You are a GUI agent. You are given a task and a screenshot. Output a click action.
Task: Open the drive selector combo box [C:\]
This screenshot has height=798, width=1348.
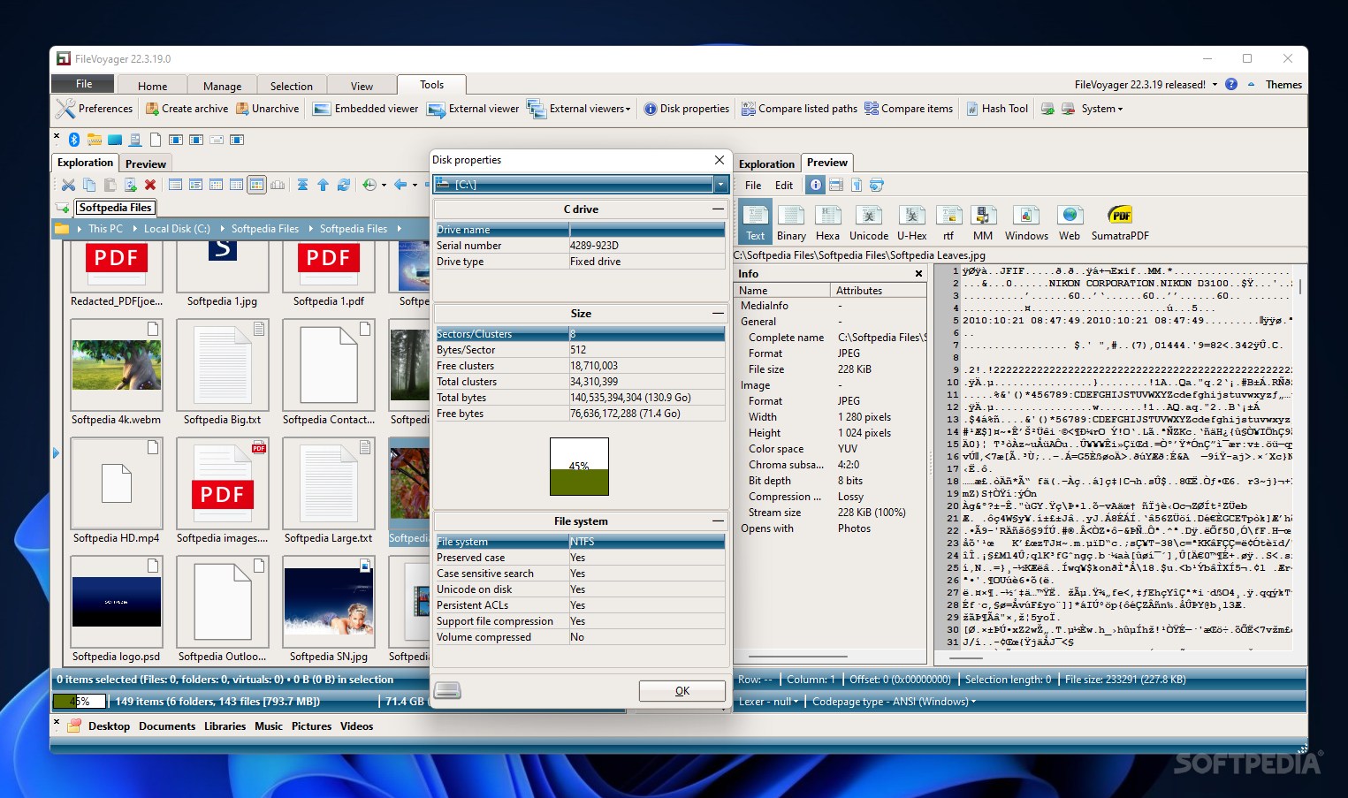tap(581, 185)
